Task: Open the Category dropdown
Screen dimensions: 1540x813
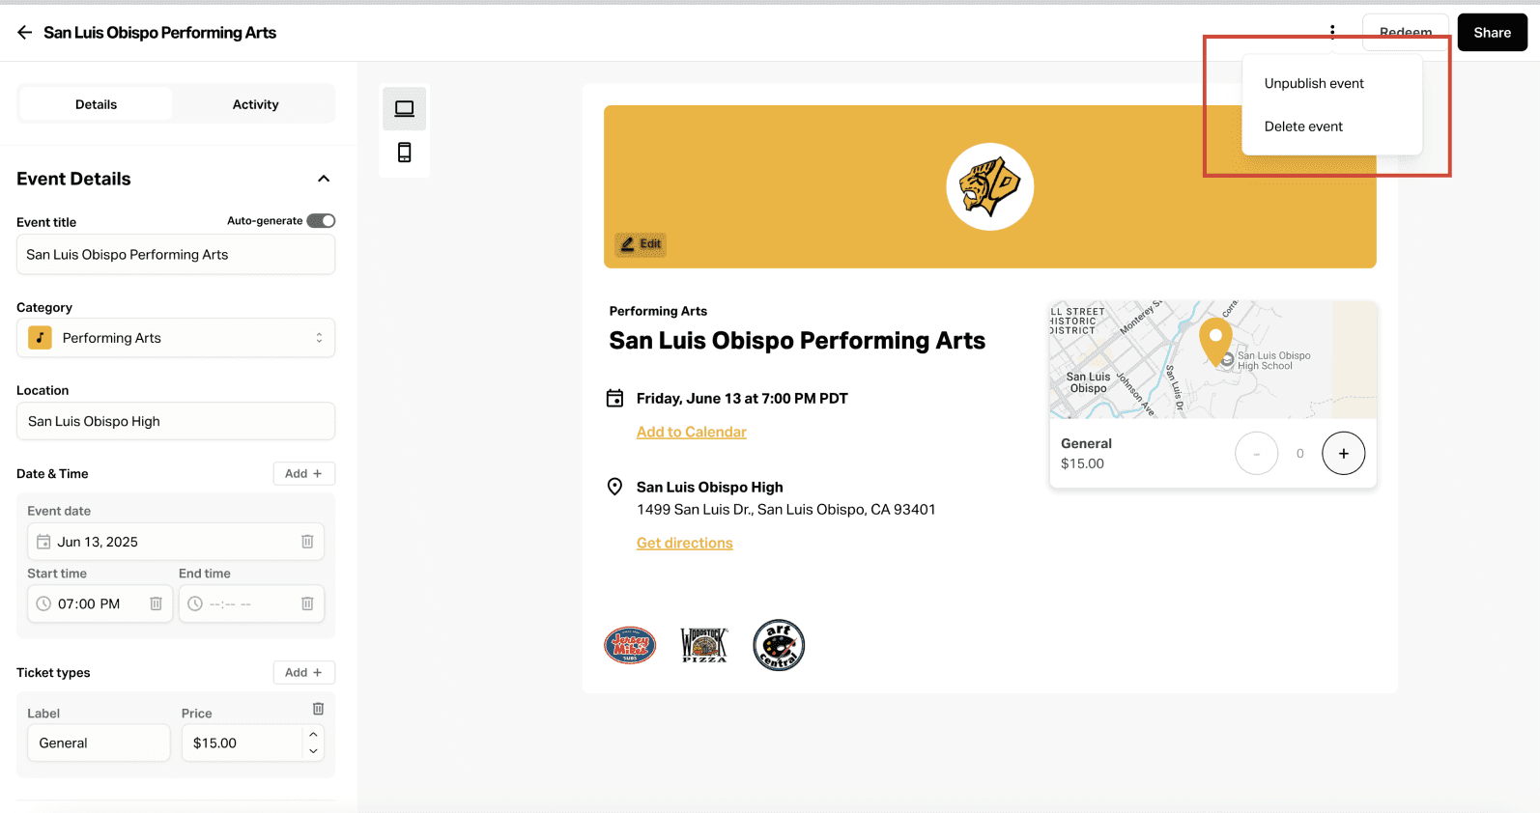Action: tap(176, 338)
